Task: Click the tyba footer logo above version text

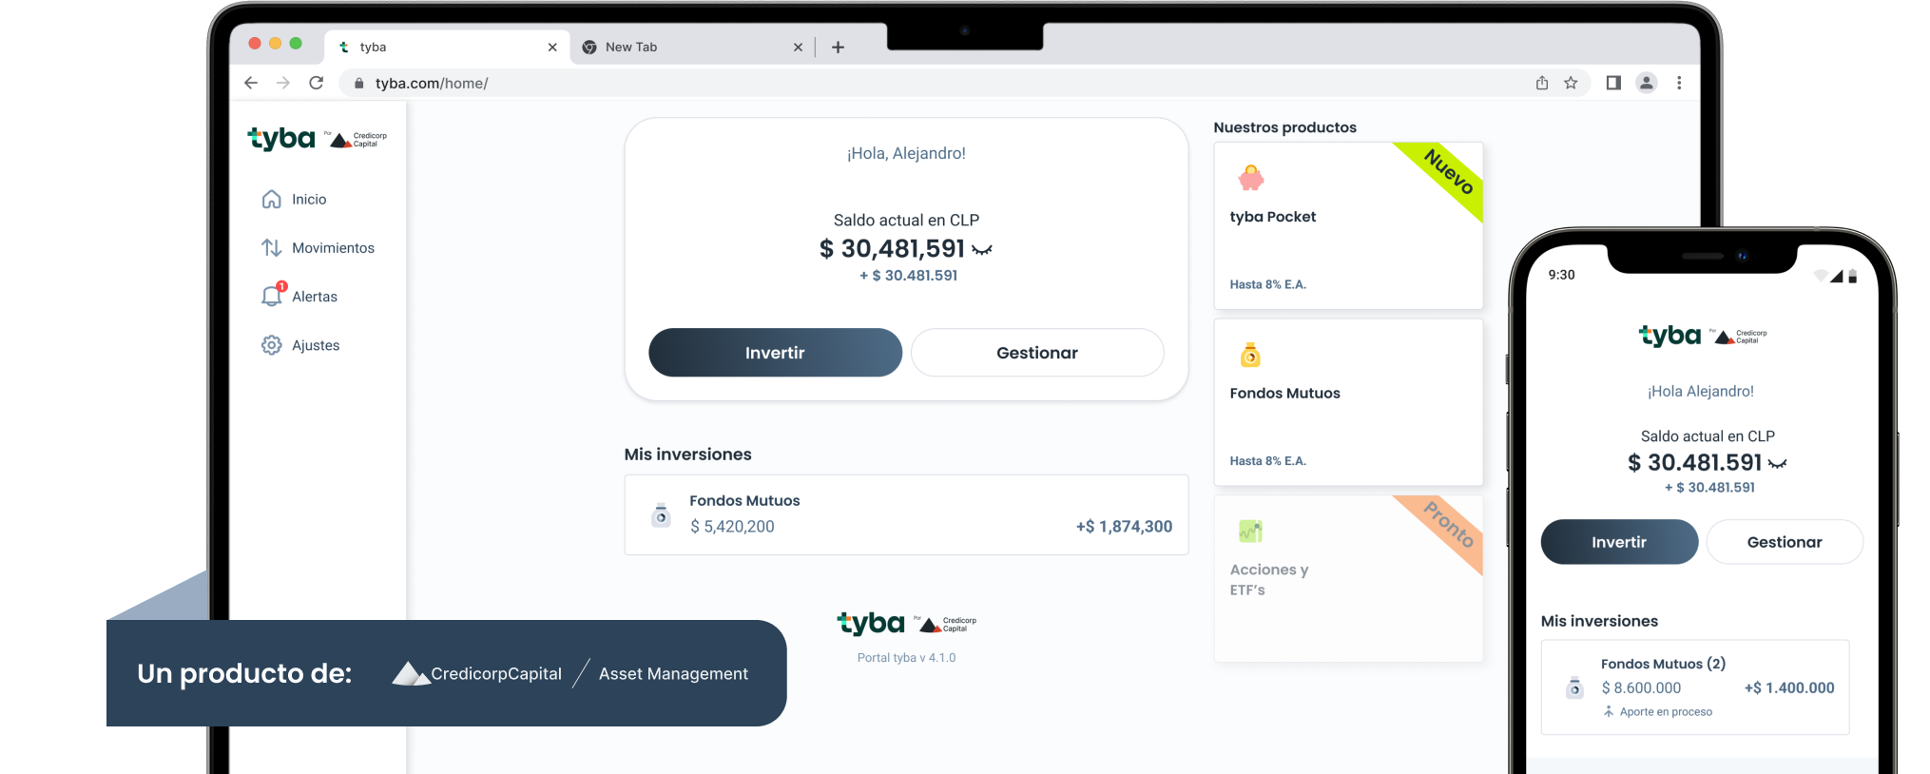Action: pos(906,624)
